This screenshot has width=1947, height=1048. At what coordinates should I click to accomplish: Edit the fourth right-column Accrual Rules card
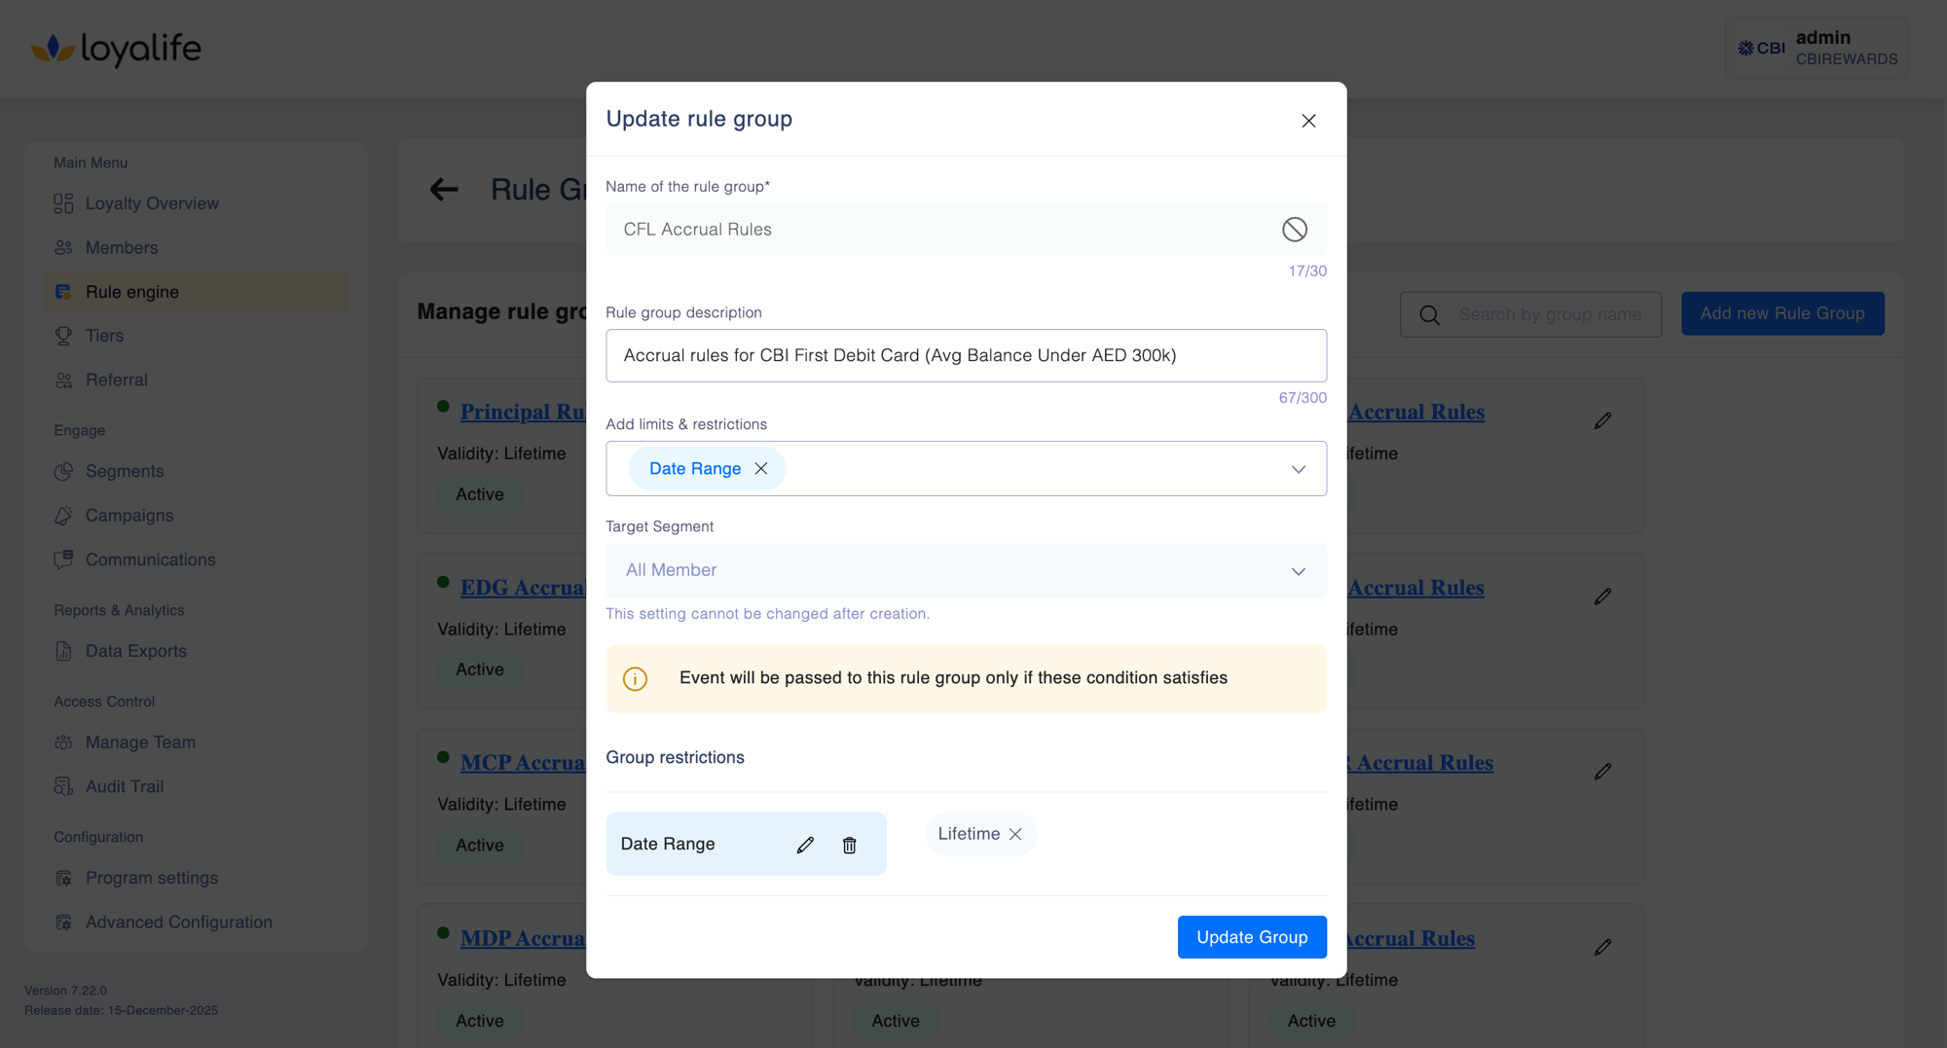(1602, 947)
